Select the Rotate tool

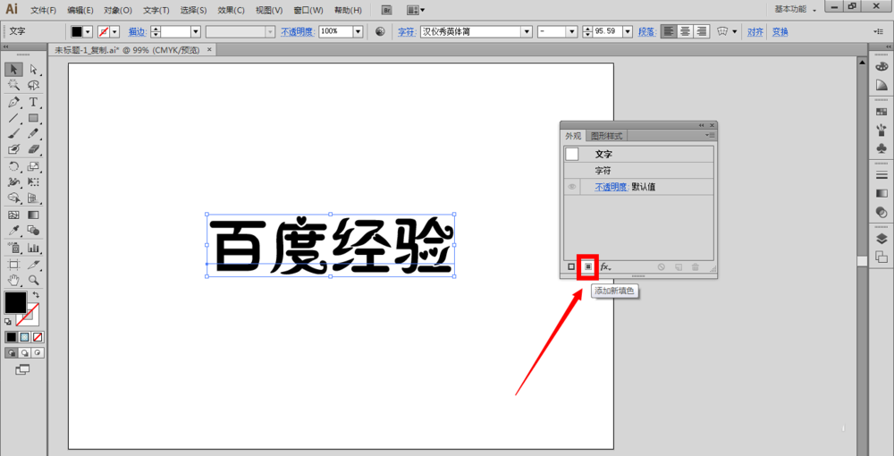(x=13, y=166)
